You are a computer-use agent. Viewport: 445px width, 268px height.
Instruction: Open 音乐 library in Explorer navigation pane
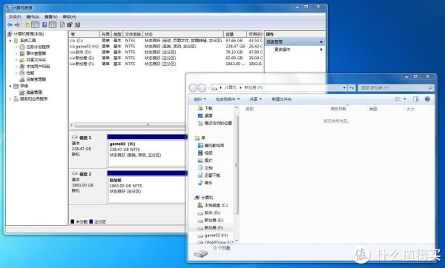point(208,184)
